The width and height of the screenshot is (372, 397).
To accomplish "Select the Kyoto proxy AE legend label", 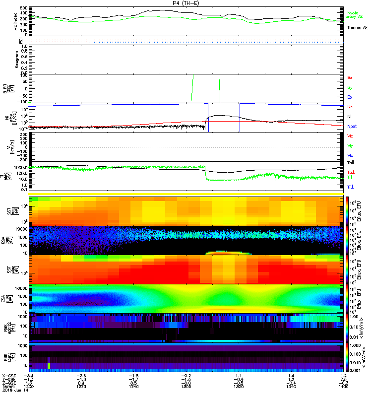I will (354, 15).
